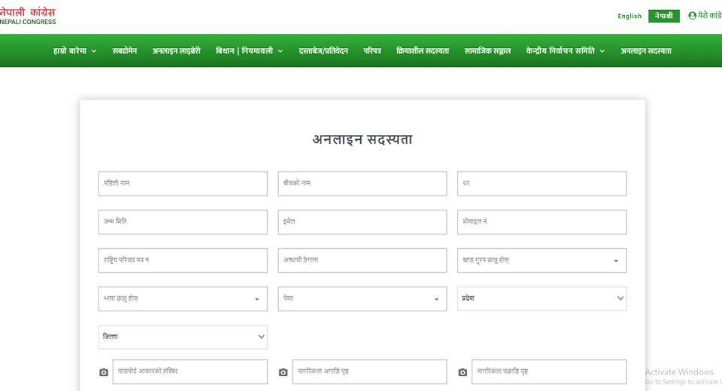
Task: Go to क्रियाशील सदस्यता page
Action: point(422,51)
